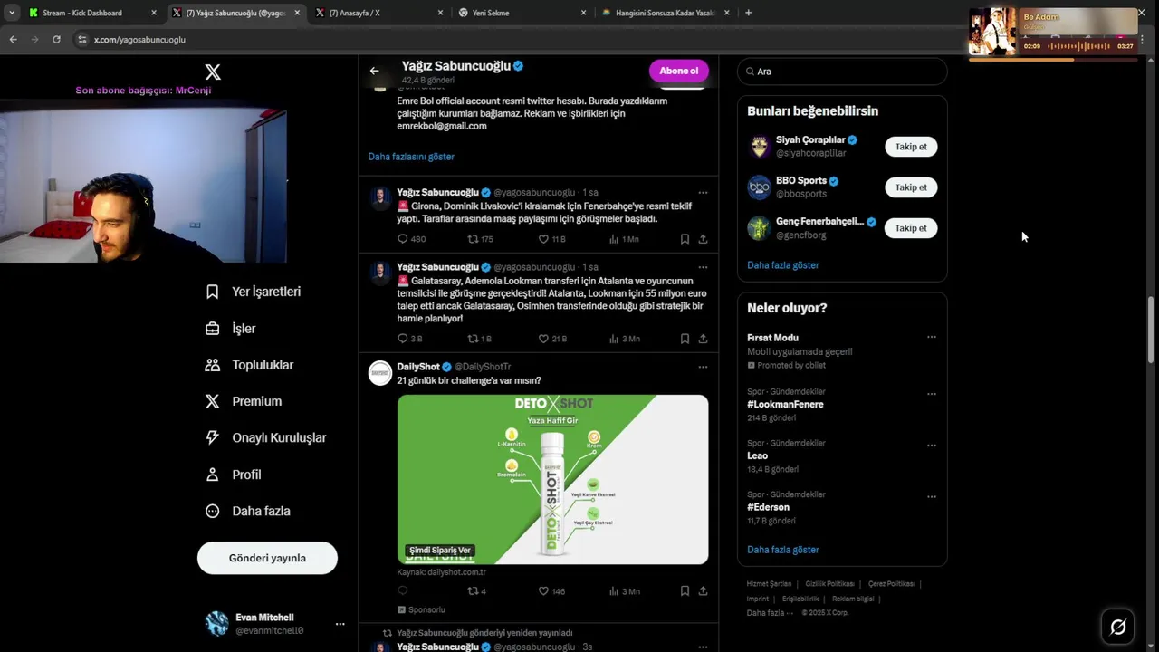
Task: Switch to the Yeni Sekme tab
Action: 522,13
